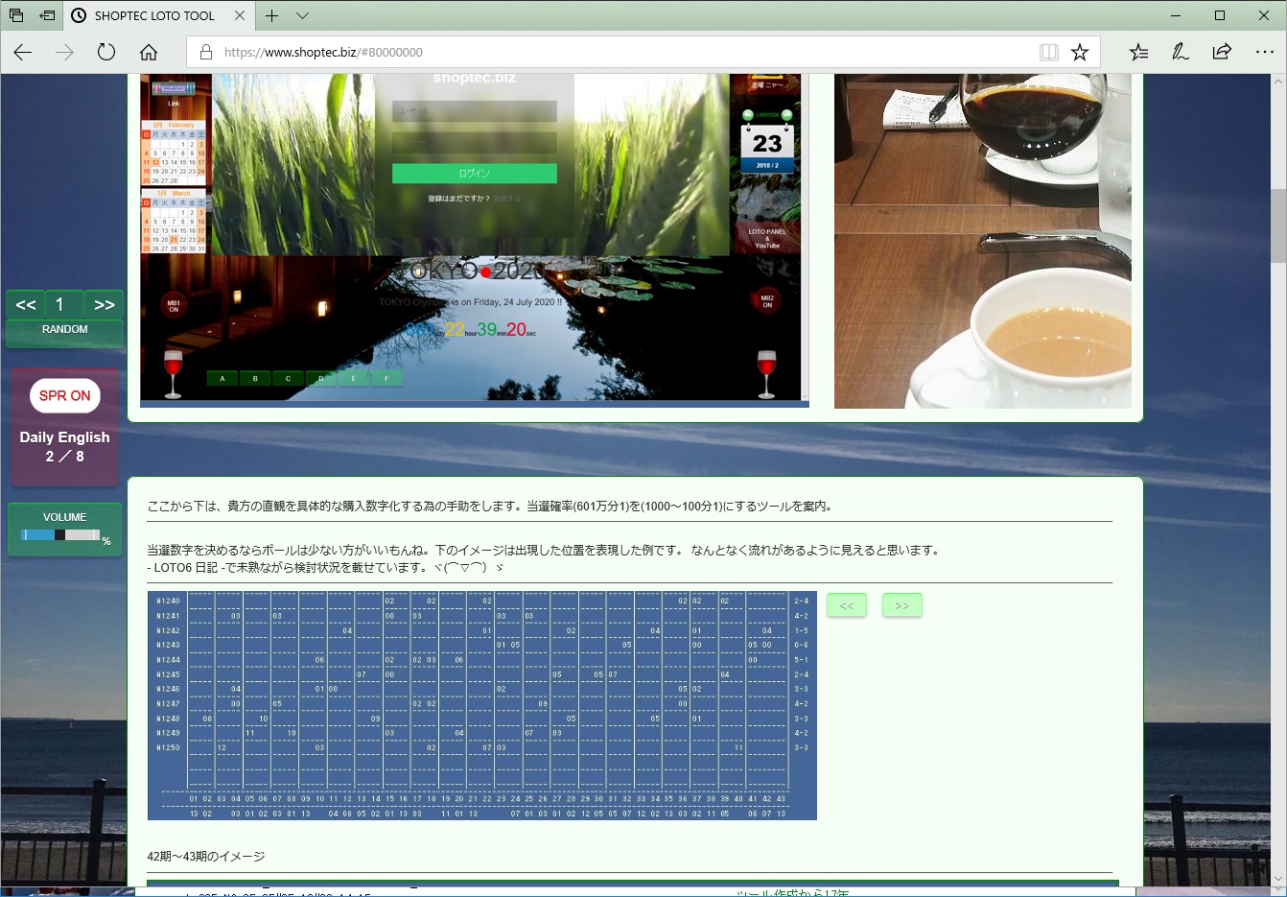Open the browser settings and more menu
The image size is (1287, 897).
click(1265, 52)
